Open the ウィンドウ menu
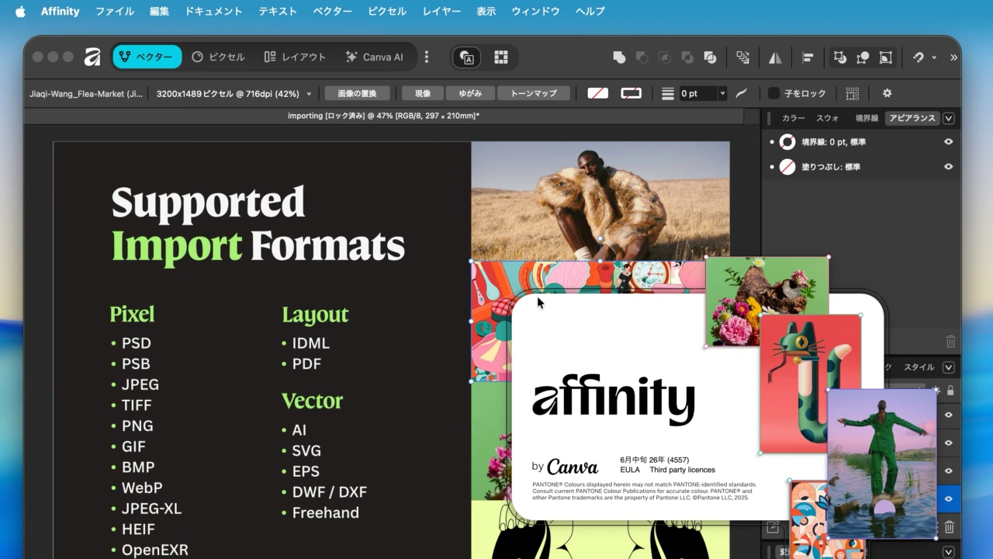The width and height of the screenshot is (993, 559). 535,11
